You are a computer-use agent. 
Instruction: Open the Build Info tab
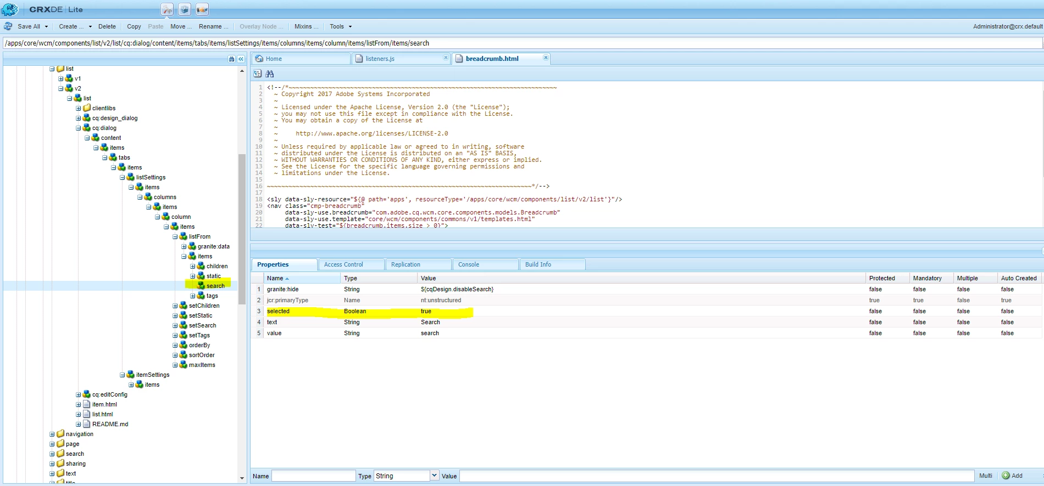(553, 264)
